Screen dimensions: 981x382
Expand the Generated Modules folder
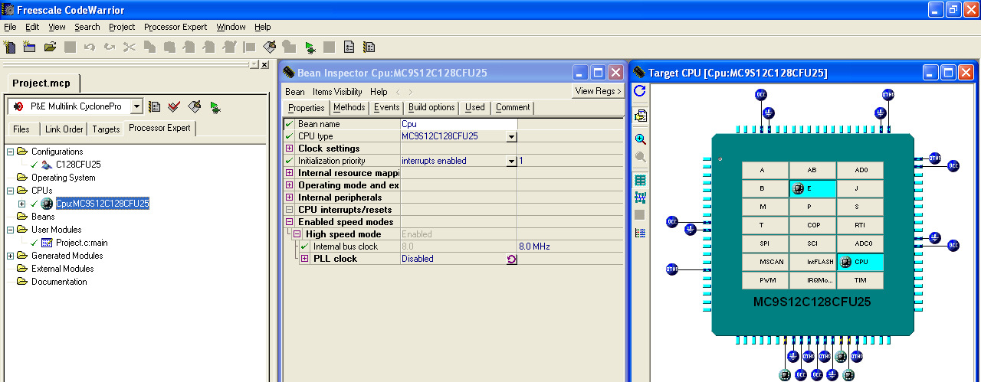tap(10, 256)
